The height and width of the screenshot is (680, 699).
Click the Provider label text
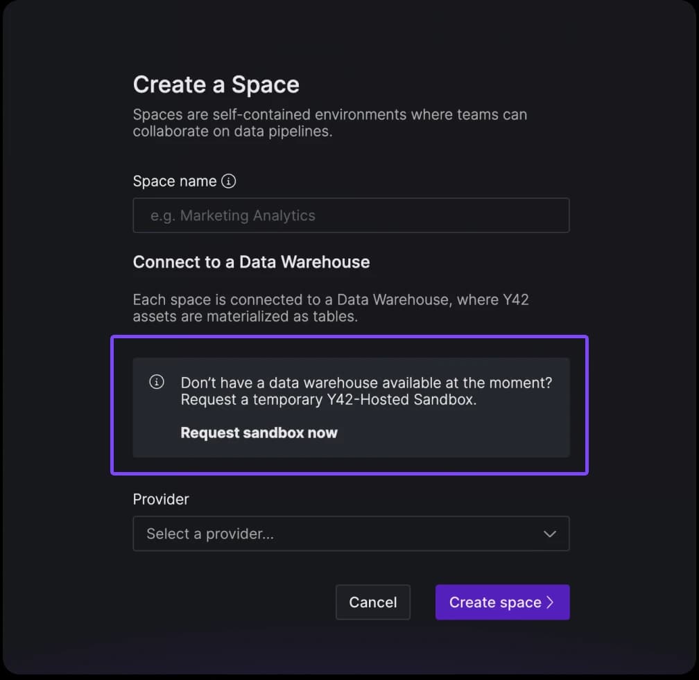pos(161,499)
